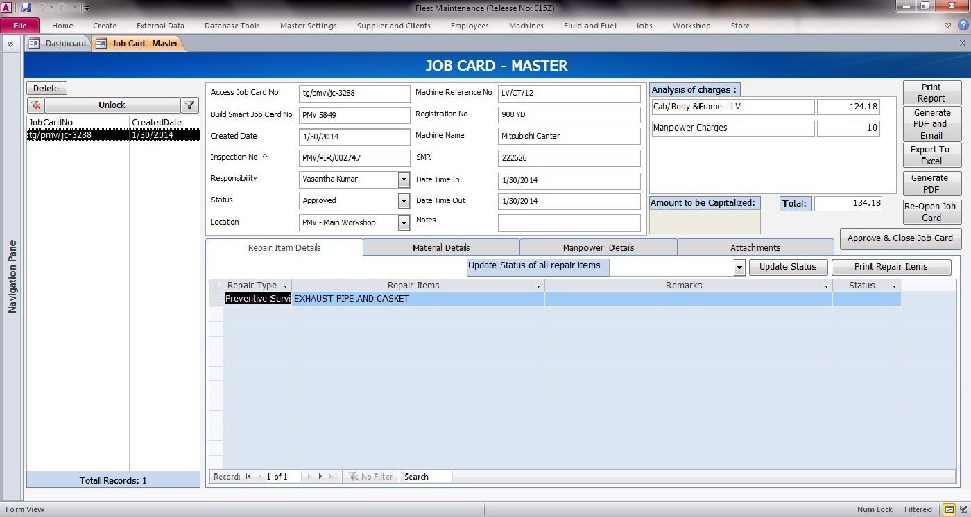
Task: Expand the Navigation Pane with double chevron
Action: (10, 44)
